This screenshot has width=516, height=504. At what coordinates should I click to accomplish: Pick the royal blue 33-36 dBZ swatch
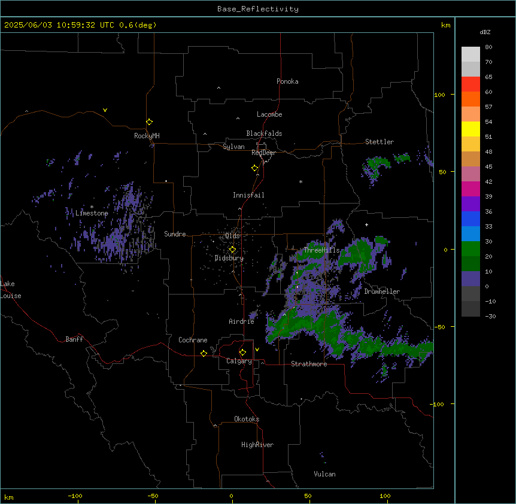pos(471,218)
